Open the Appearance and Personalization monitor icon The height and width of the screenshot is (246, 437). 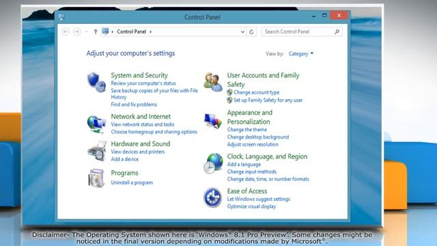click(x=213, y=121)
